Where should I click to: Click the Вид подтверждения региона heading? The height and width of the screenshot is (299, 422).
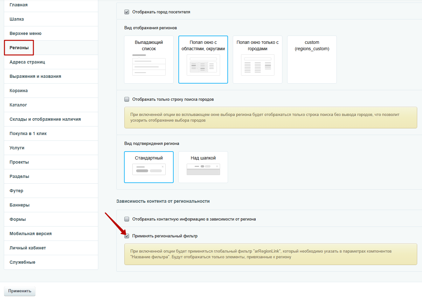pyautogui.click(x=152, y=143)
